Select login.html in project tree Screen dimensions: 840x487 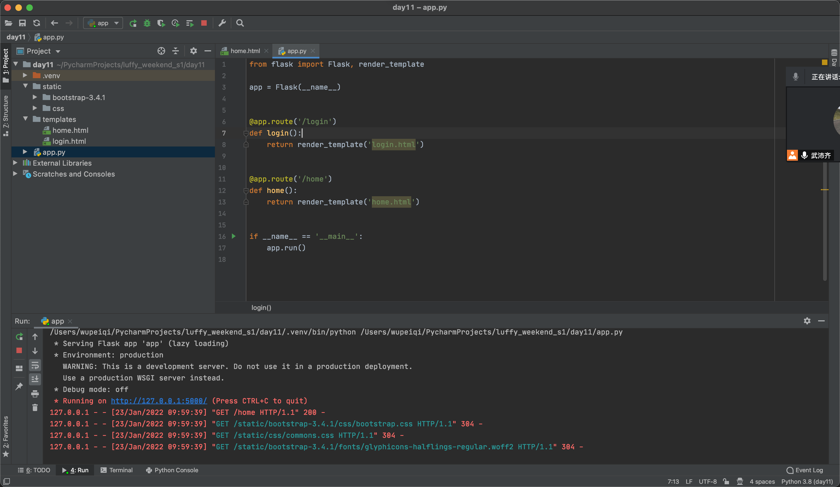[x=69, y=141]
